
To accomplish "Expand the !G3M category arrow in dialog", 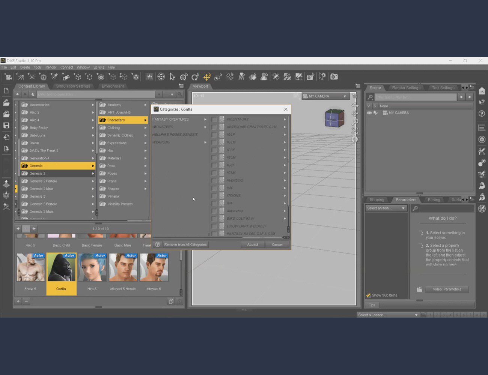I will click(x=285, y=157).
